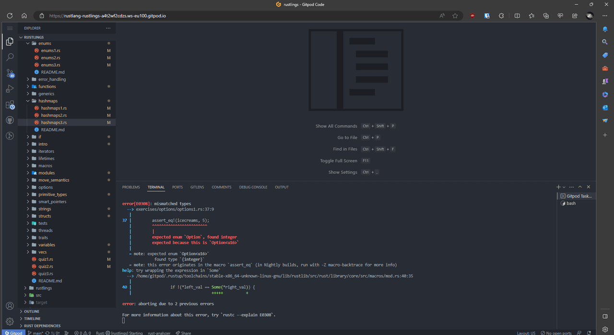Click the Gitpod button in status bar

[x=13, y=333]
